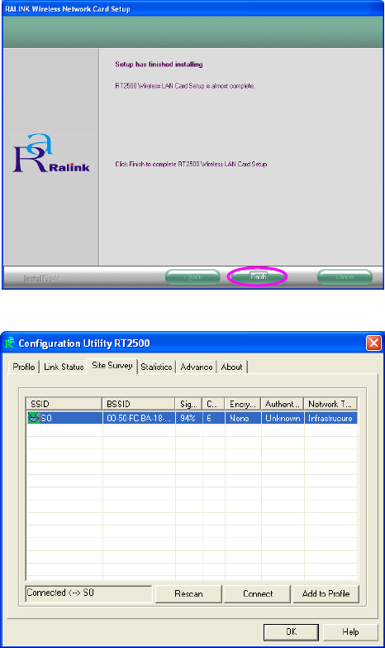Click the Network T... column header
The image size is (385, 648).
click(330, 404)
